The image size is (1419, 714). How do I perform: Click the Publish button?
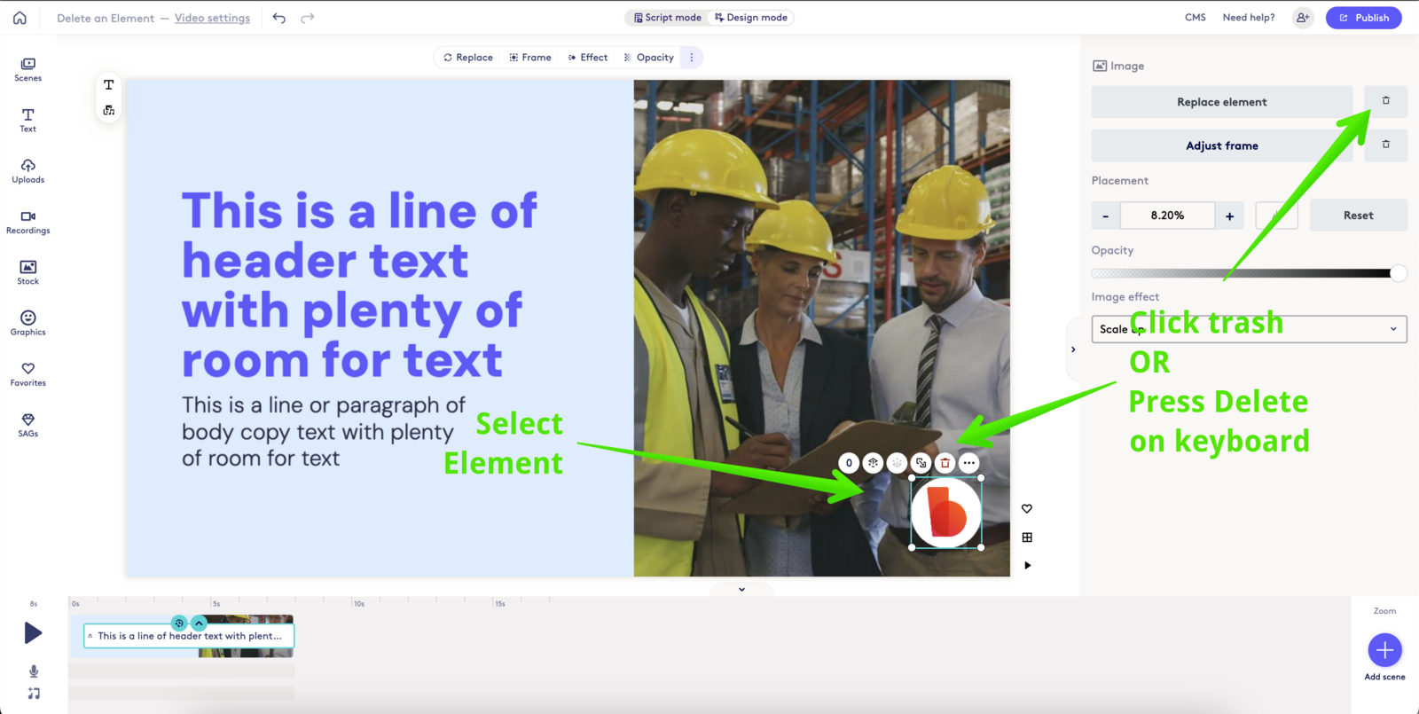[x=1363, y=18]
